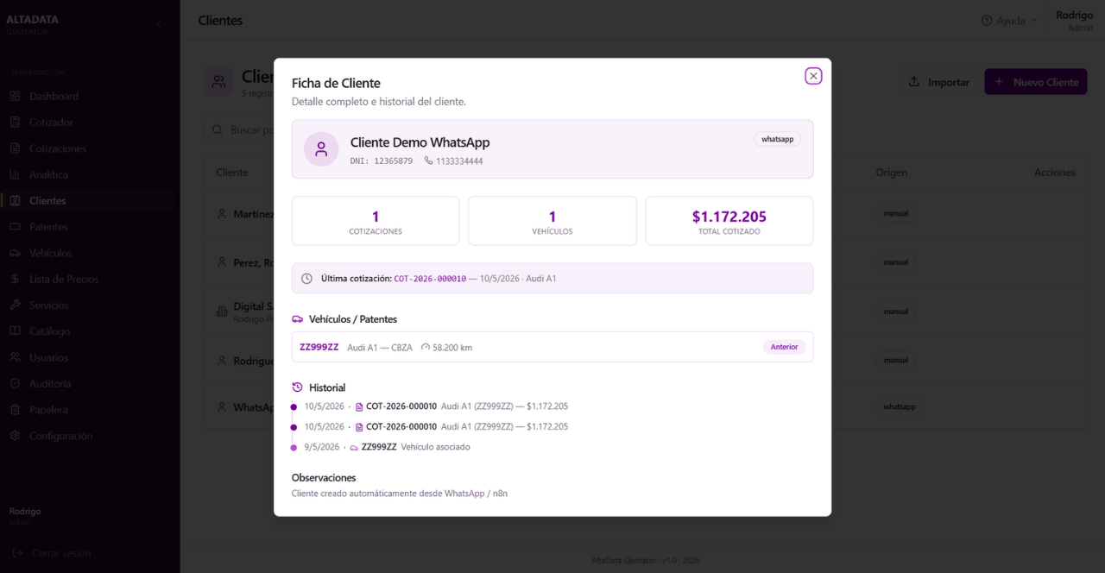Click the ZZ999ZZ plate in Vehículos
This screenshot has width=1105, height=573.
319,347
